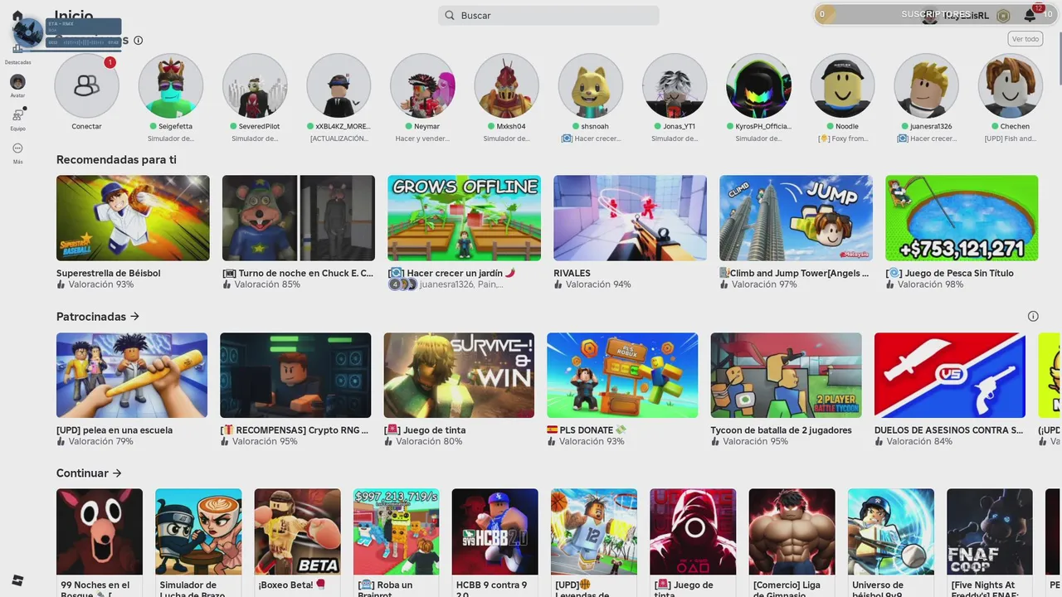1062x597 pixels.
Task: Continue 99 Noches en el Bosque
Action: pos(100,531)
